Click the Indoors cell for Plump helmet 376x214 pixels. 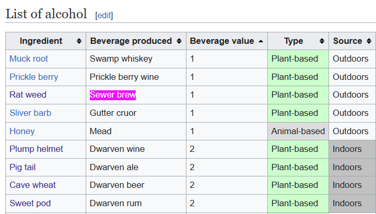click(x=352, y=149)
